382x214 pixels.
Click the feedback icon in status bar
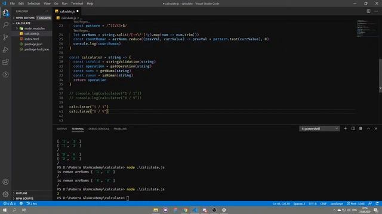click(x=370, y=203)
